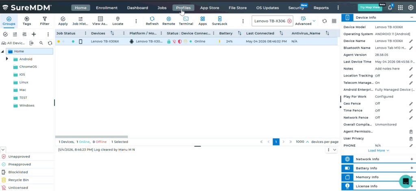Open the apps grid launcher
Image resolution: width=416 pixels, height=191 pixels.
tap(400, 8)
